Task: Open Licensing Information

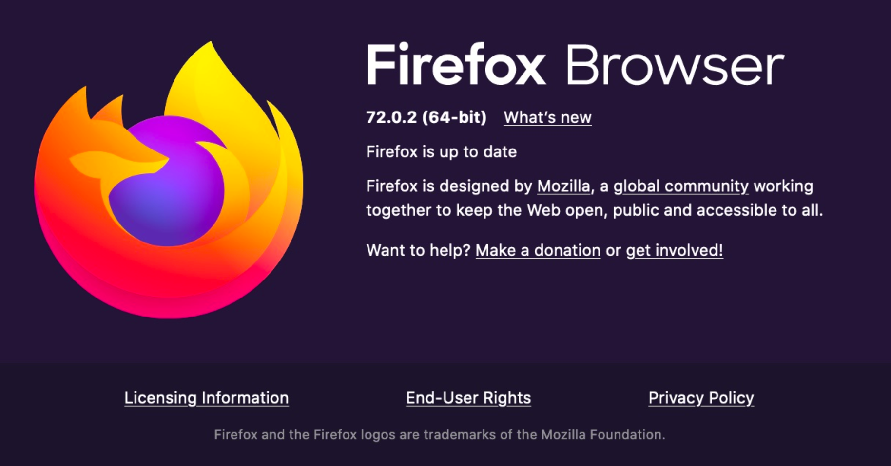Action: click(x=206, y=398)
